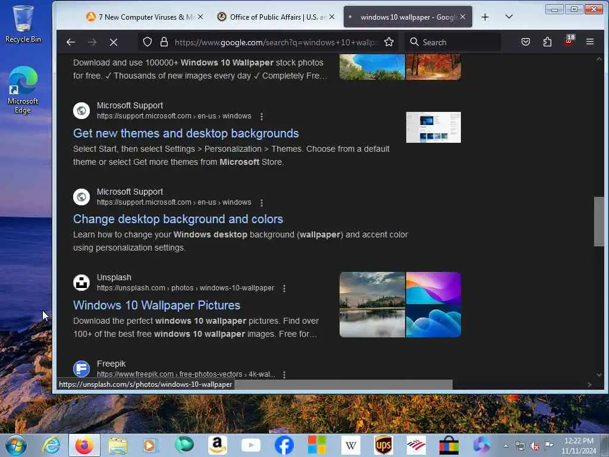Screen dimensions: 609x457
Task: Close the 7 New Computer Viruses tab
Action: (200, 17)
